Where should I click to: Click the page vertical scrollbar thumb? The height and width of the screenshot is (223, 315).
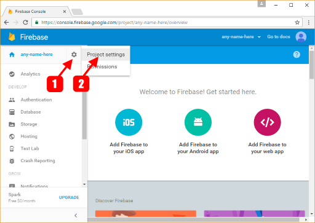[x=312, y=65]
